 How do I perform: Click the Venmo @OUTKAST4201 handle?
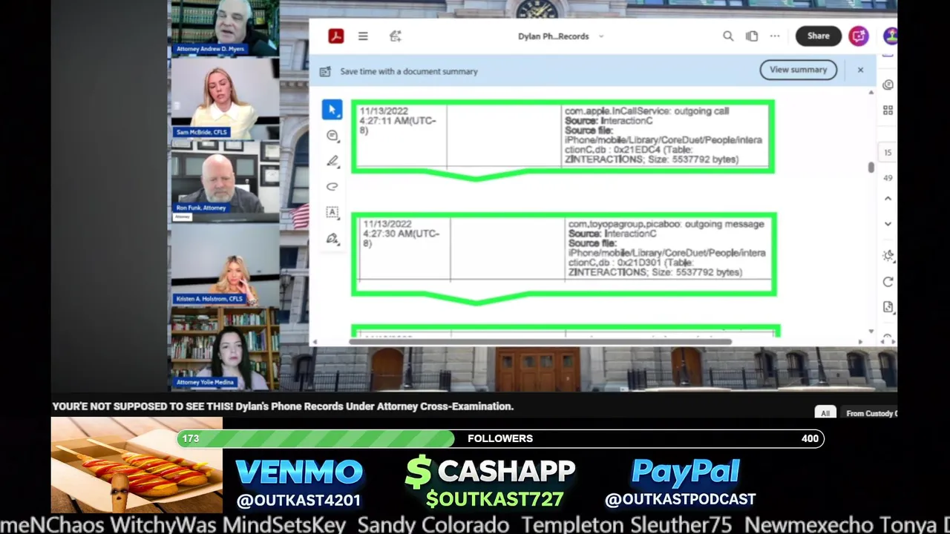point(298,500)
